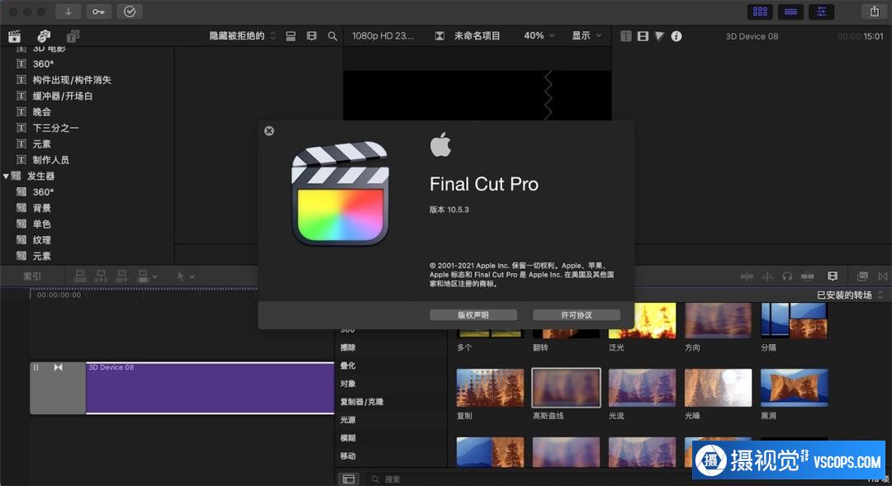This screenshot has width=892, height=486.
Task: Open the Video inspector film icon
Action: coord(643,35)
